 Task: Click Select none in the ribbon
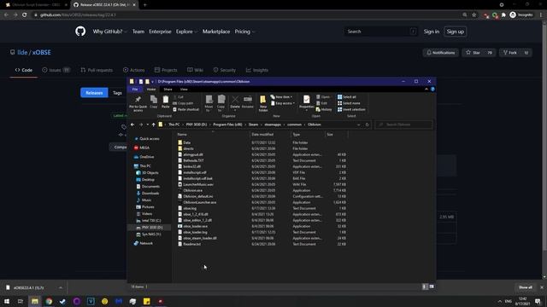pos(349,103)
